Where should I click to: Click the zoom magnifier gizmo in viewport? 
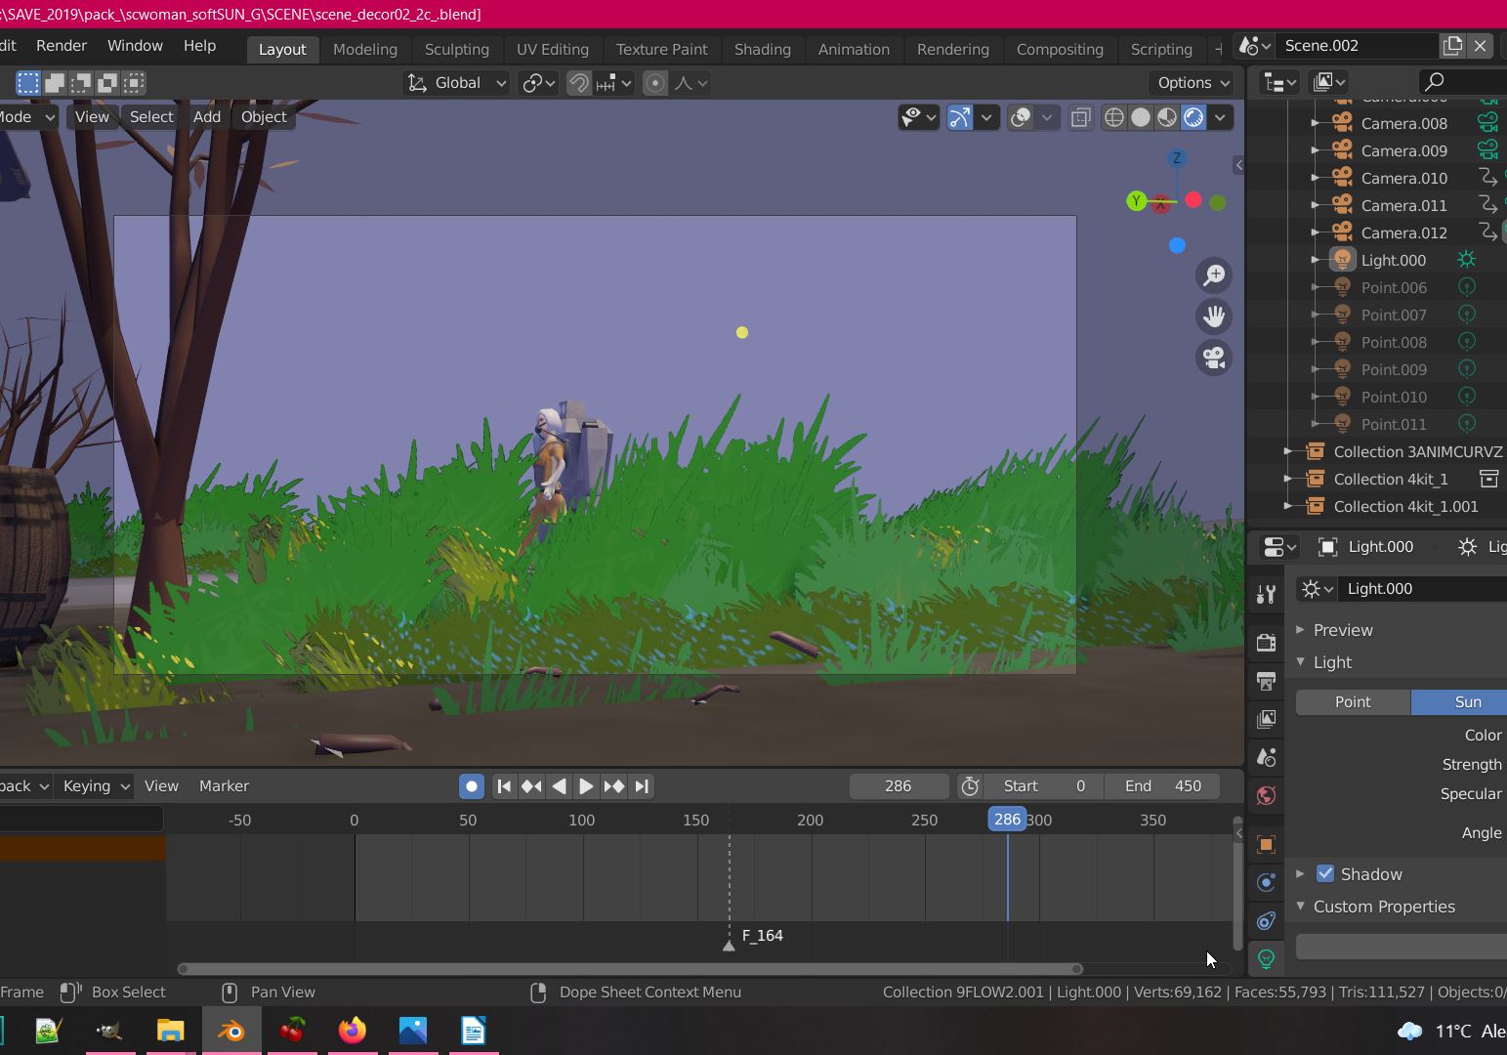coord(1214,275)
